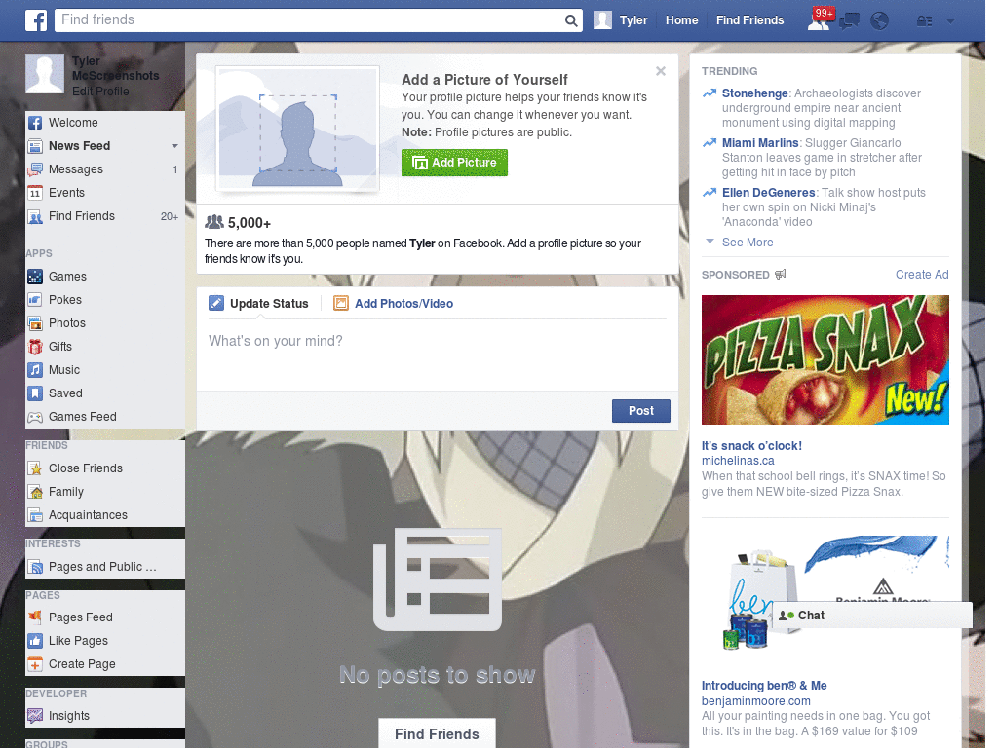Viewport: 998px width, 748px height.
Task: Click the search magnifier icon
Action: (571, 21)
